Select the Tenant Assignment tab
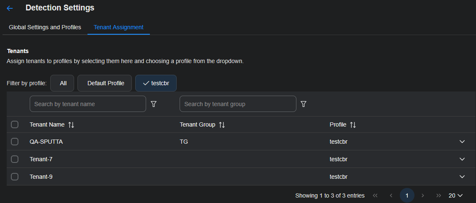The width and height of the screenshot is (476, 203). [118, 27]
